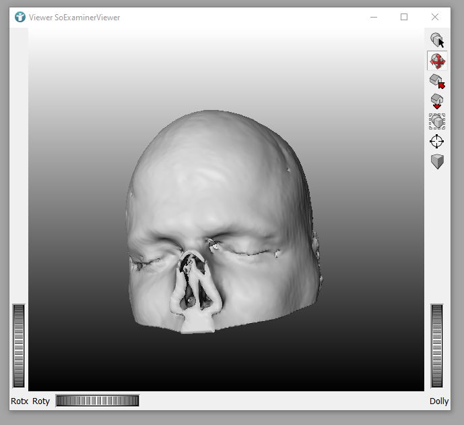This screenshot has height=425, width=464.
Task: Click the Roty horizontal thumbwheel
Action: click(97, 401)
